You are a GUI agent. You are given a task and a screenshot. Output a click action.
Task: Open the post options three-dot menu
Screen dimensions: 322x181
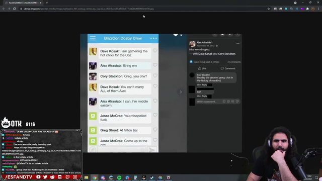pos(238,44)
